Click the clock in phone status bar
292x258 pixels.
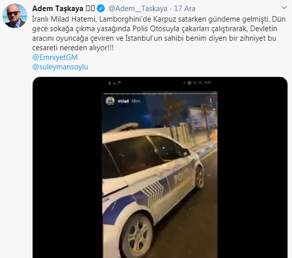208,83
